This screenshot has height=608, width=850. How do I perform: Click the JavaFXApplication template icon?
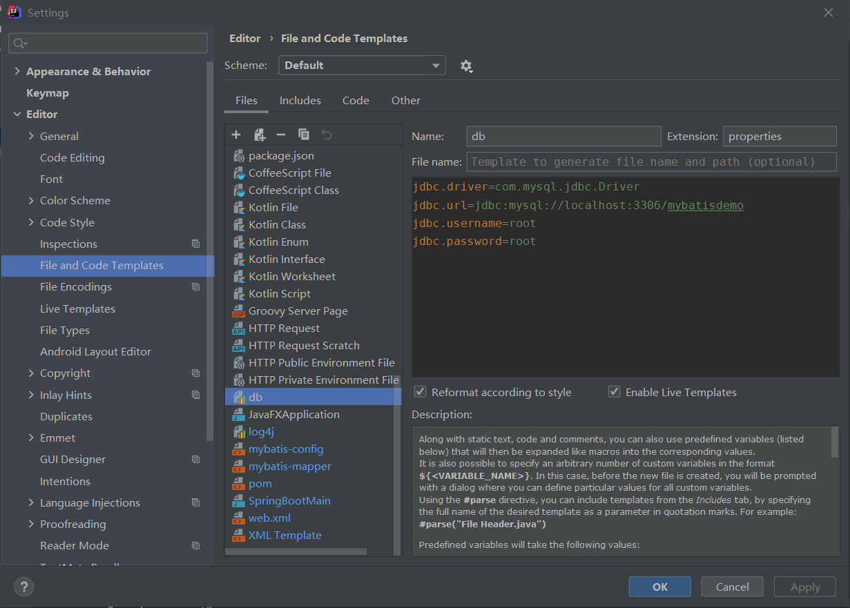(x=238, y=415)
